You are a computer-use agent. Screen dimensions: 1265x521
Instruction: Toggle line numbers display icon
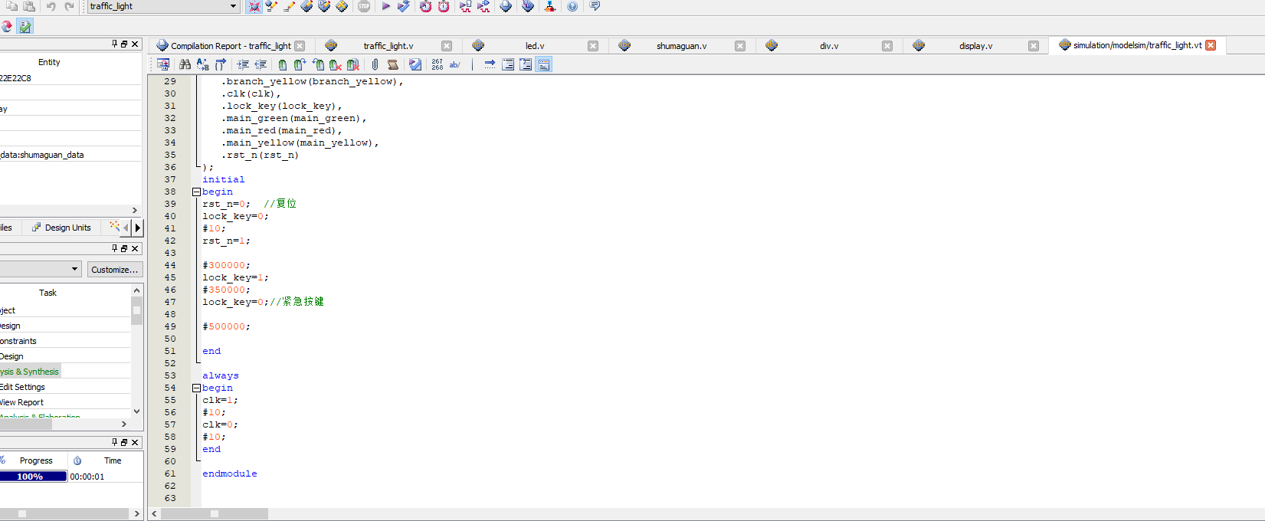pyautogui.click(x=437, y=64)
